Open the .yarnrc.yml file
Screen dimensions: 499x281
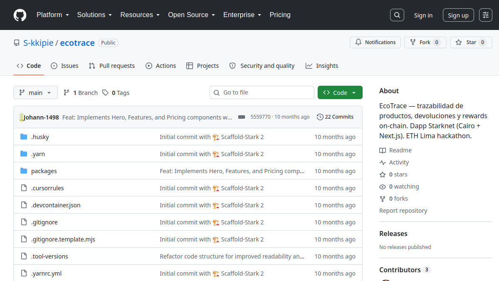click(x=46, y=274)
